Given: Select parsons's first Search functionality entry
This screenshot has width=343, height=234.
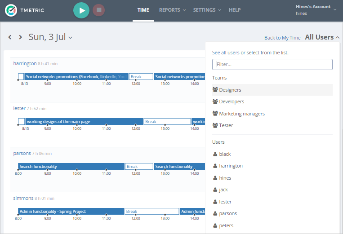Looking at the screenshot, I should (x=71, y=167).
